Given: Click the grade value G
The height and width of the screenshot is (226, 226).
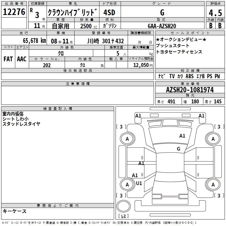Looking at the screenshot, I should click(x=162, y=12).
